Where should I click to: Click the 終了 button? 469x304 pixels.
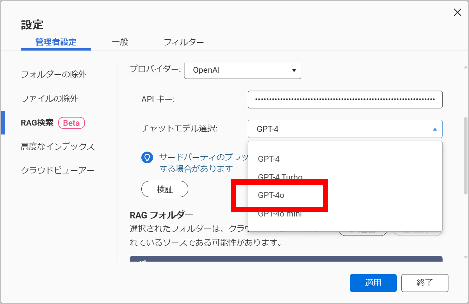[425, 283]
